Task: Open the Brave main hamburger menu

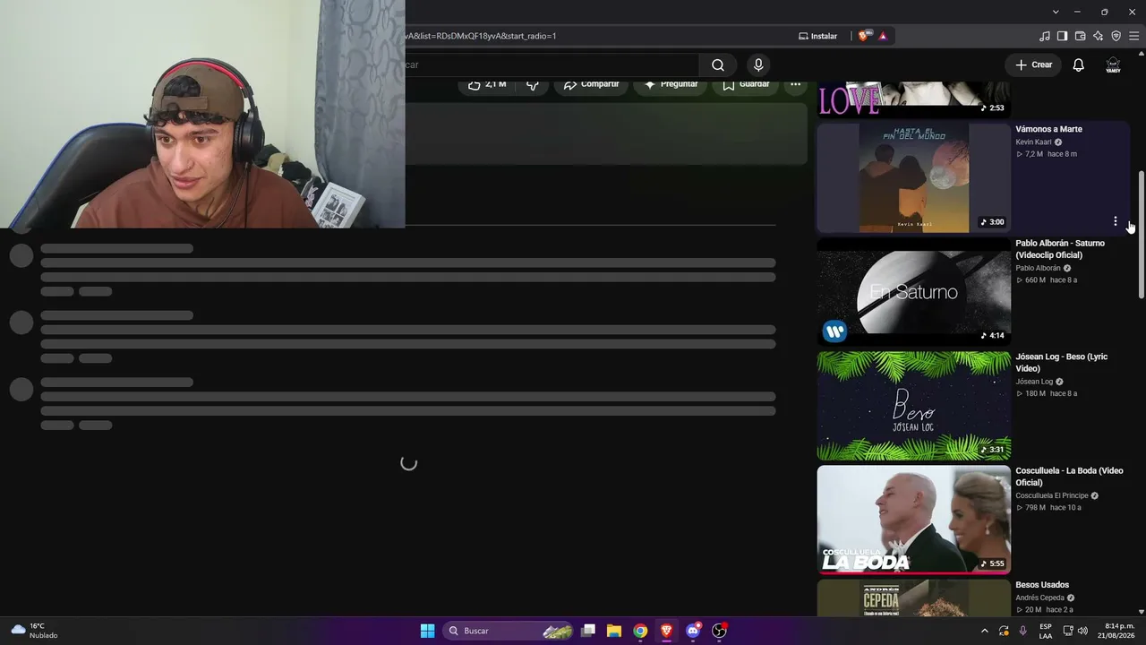Action: (1134, 36)
